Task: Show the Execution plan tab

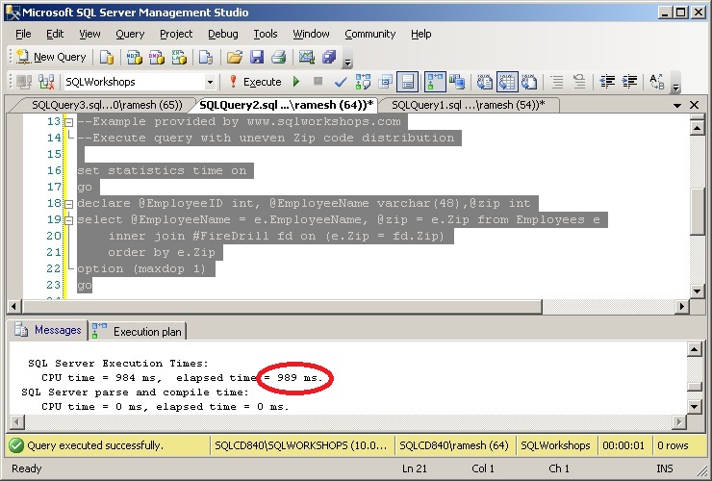Action: click(138, 332)
